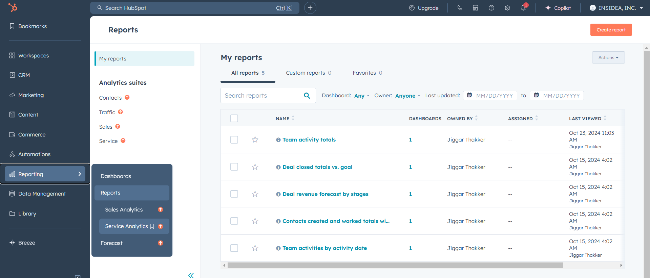Expand the INSIDEA, INC. account menu

click(x=616, y=8)
